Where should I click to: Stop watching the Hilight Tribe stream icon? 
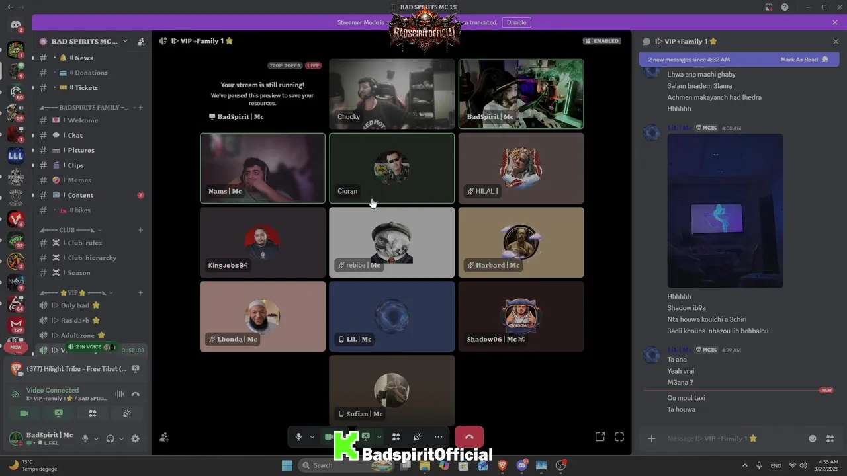click(136, 369)
